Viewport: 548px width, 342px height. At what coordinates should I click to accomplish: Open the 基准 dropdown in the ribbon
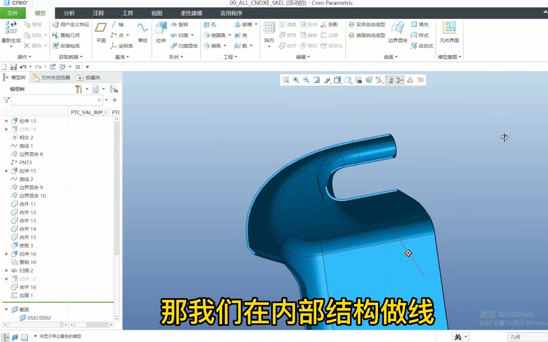pyautogui.click(x=122, y=57)
